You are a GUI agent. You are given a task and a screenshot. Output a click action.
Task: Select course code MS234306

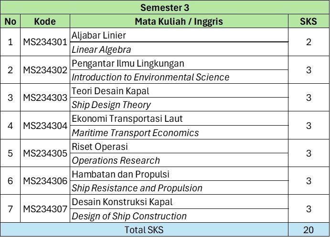tap(45, 181)
